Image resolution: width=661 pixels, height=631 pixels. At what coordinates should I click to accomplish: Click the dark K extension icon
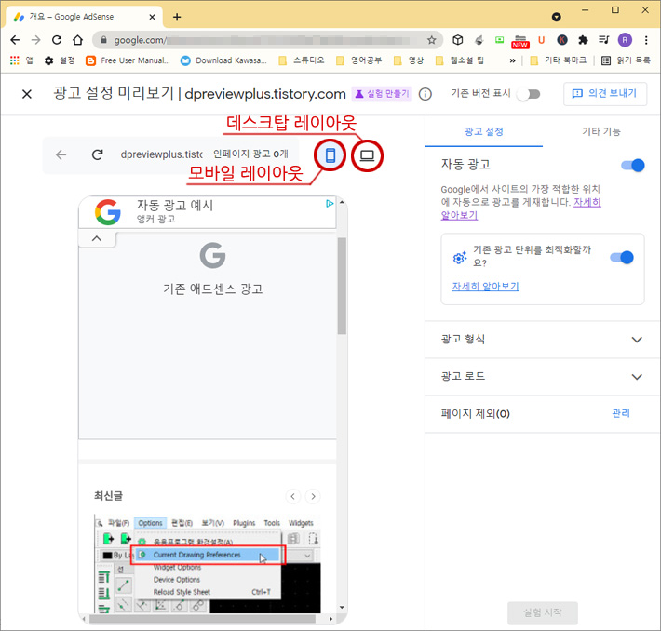coord(562,40)
